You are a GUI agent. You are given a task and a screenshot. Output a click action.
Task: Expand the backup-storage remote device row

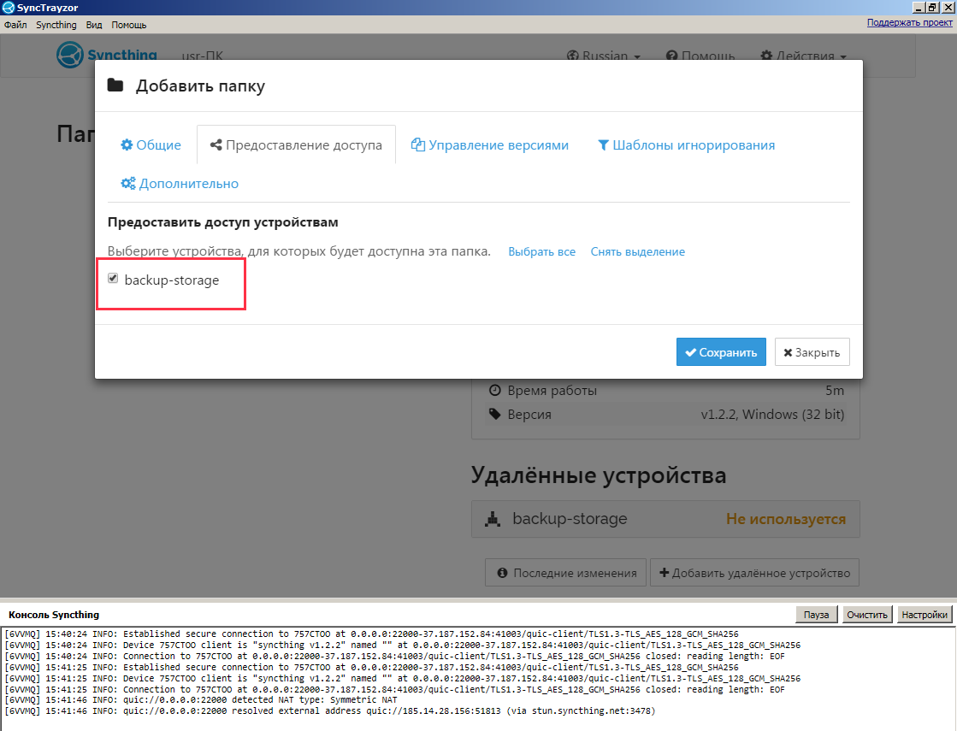click(x=665, y=519)
